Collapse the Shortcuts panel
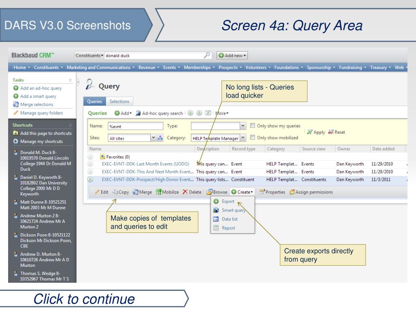The width and height of the screenshot is (416, 312). pos(70,125)
